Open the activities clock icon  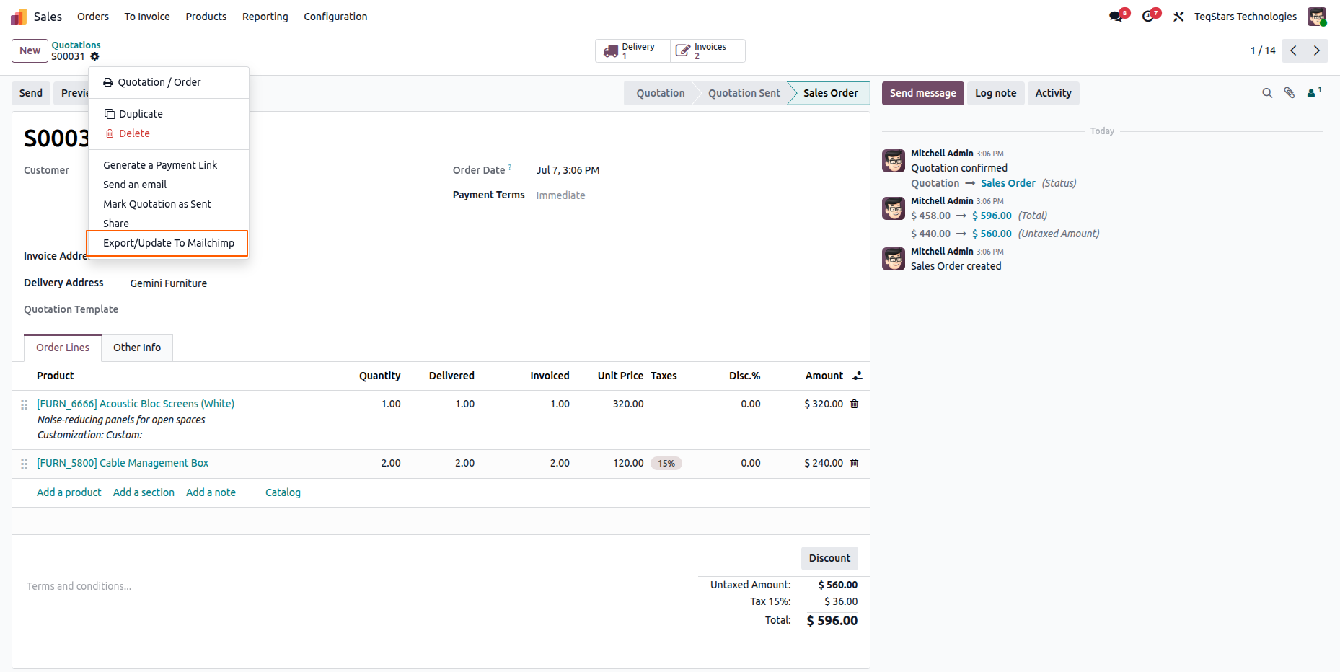1148,17
